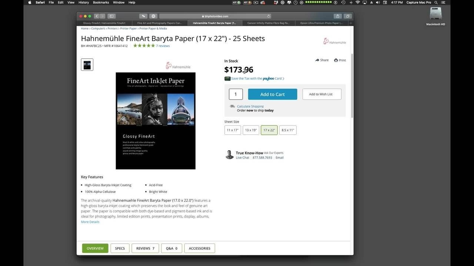Toggle the Safari sidebar button
474x266 pixels.
pyautogui.click(x=111, y=16)
